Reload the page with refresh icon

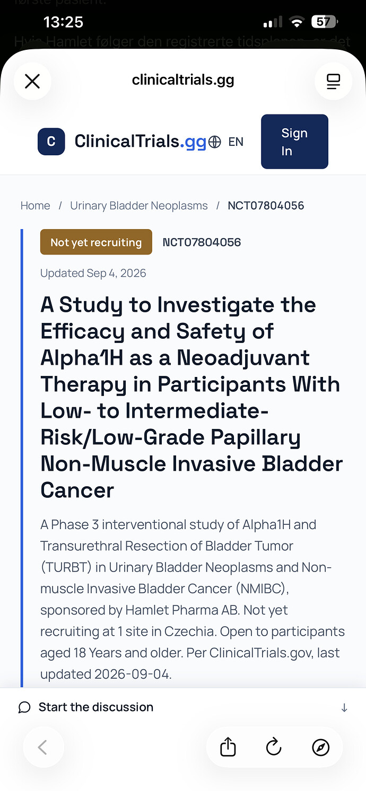click(x=274, y=748)
